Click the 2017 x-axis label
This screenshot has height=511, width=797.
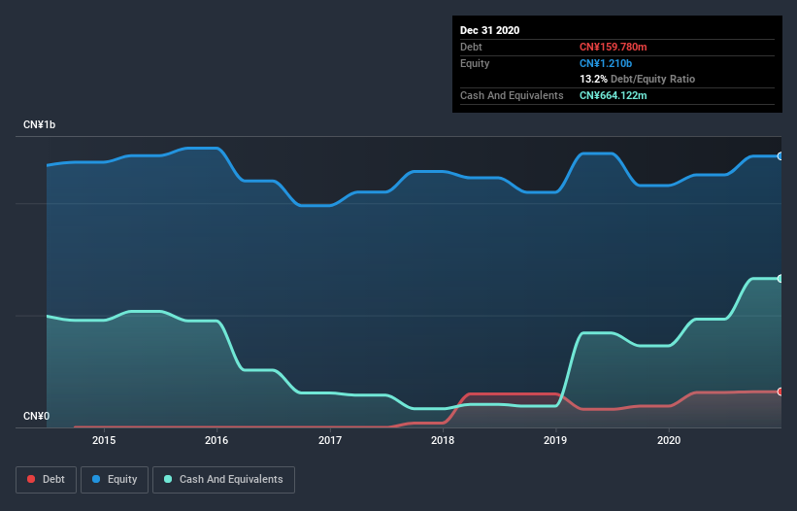(330, 440)
